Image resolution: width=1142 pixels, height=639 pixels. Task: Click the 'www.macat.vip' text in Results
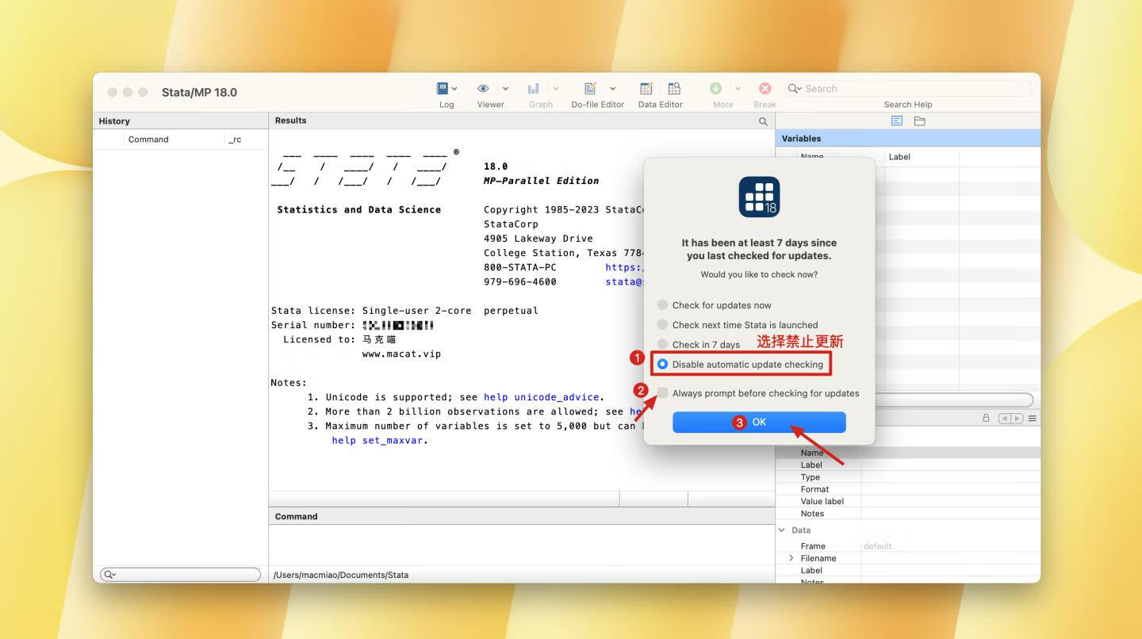[401, 354]
